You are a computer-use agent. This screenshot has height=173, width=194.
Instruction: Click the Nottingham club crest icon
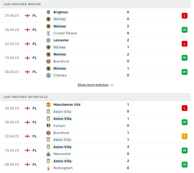tap(48, 168)
